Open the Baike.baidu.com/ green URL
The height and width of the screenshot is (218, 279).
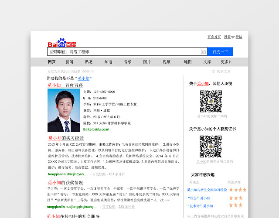[x=96, y=129]
